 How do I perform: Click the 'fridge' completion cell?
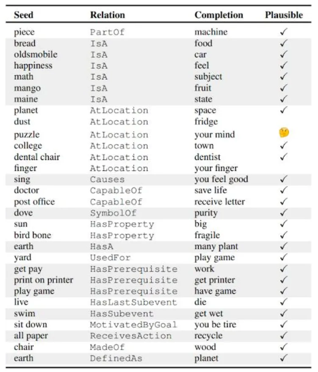(206, 122)
